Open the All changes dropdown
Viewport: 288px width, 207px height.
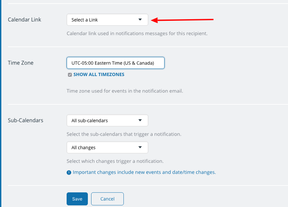(107, 147)
